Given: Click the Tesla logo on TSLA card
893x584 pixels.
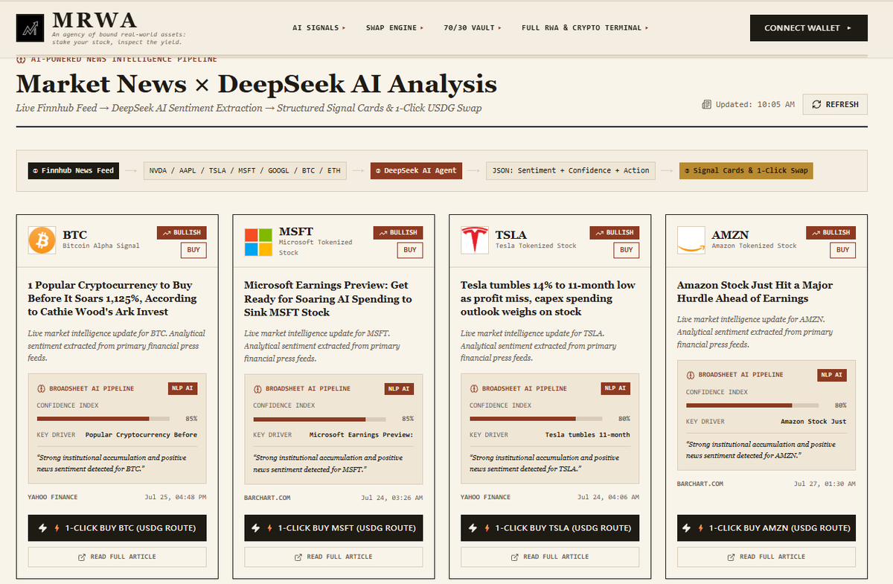Looking at the screenshot, I should 475,240.
